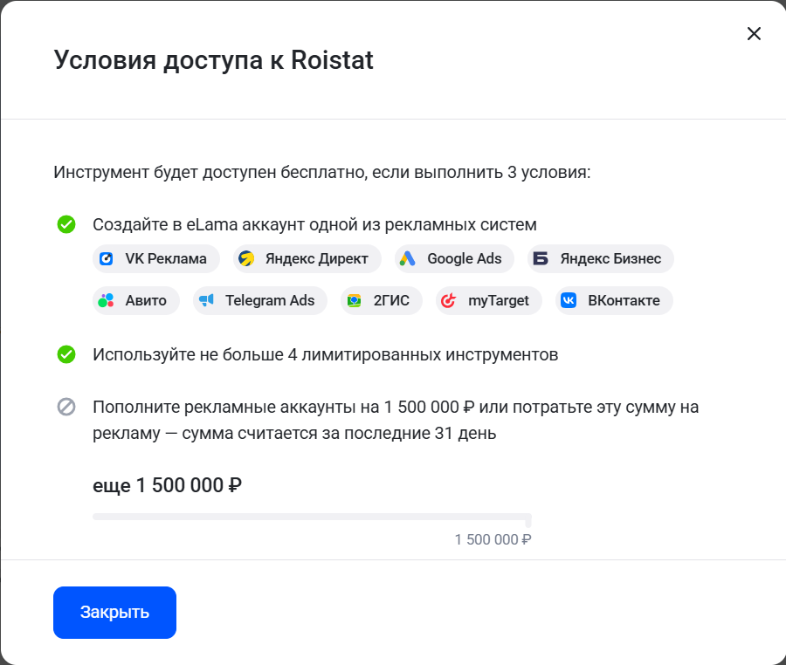Click the 1 500 000 ₽ amount label
The image size is (786, 665).
coord(492,539)
